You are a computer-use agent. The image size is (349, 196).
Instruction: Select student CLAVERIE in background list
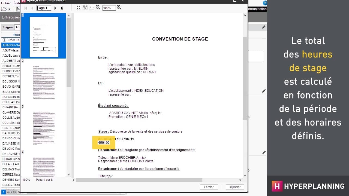11,112
